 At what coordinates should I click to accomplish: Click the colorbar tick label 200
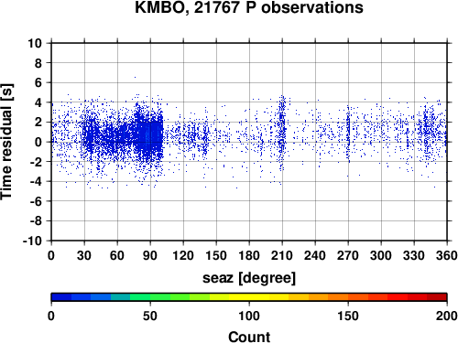pos(447,316)
